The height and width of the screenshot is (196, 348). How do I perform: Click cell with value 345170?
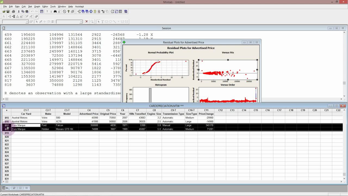206,125
